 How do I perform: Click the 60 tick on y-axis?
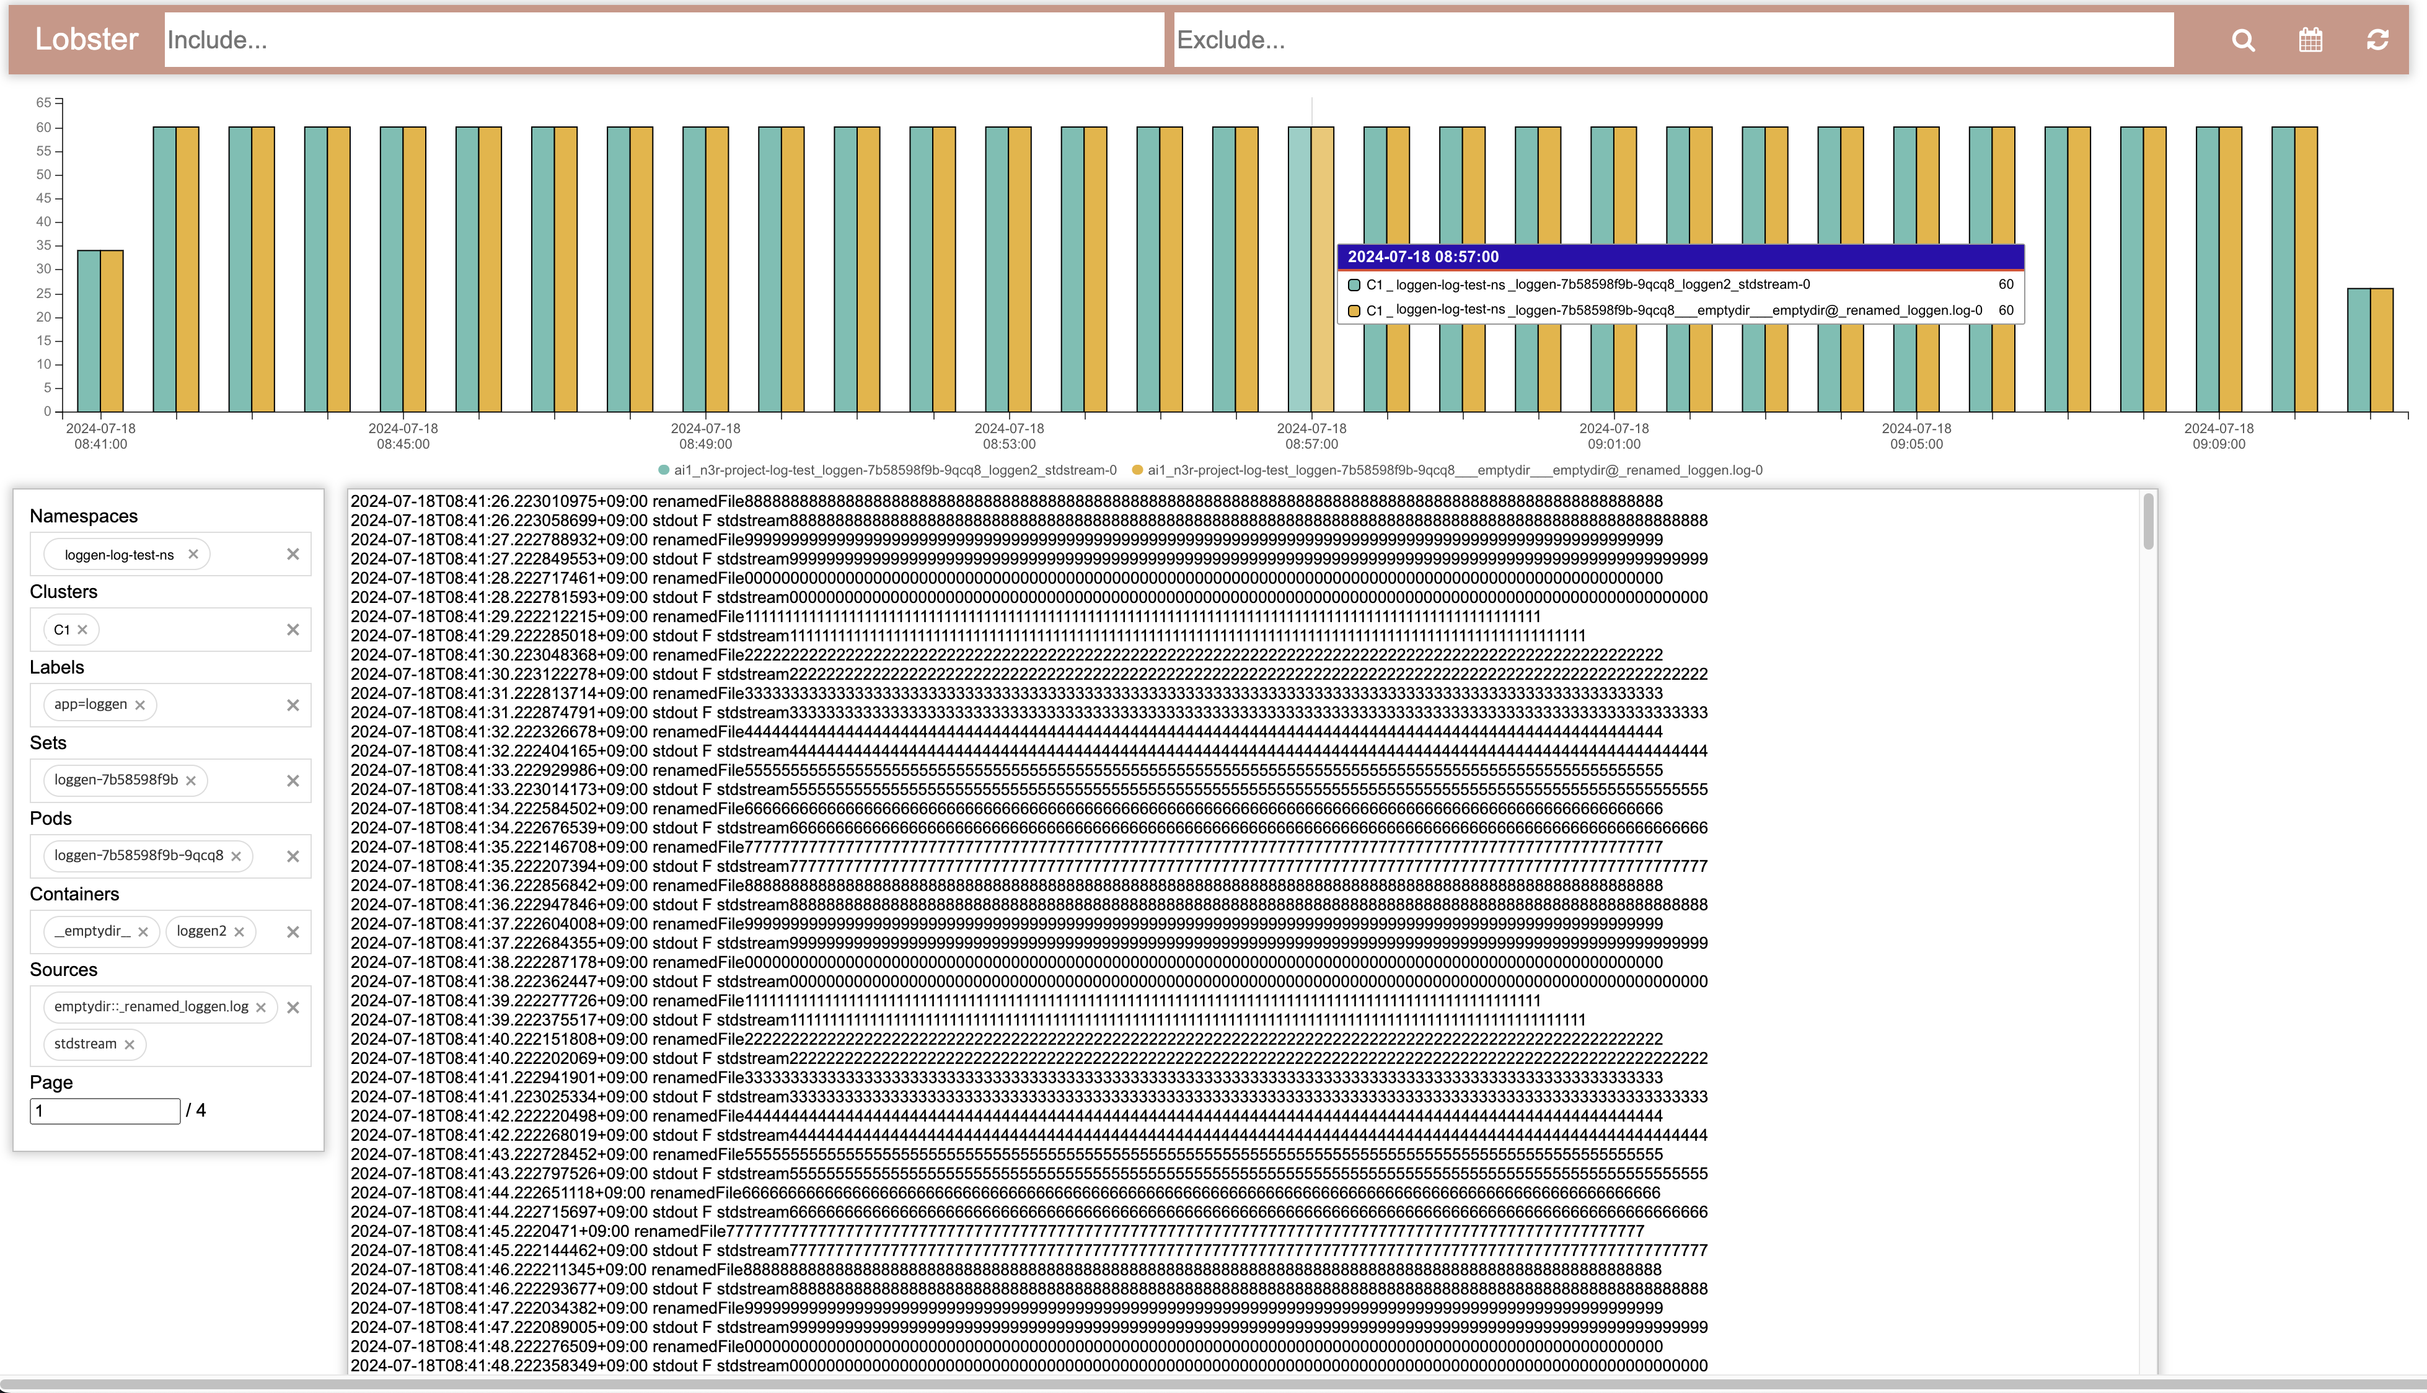(43, 127)
